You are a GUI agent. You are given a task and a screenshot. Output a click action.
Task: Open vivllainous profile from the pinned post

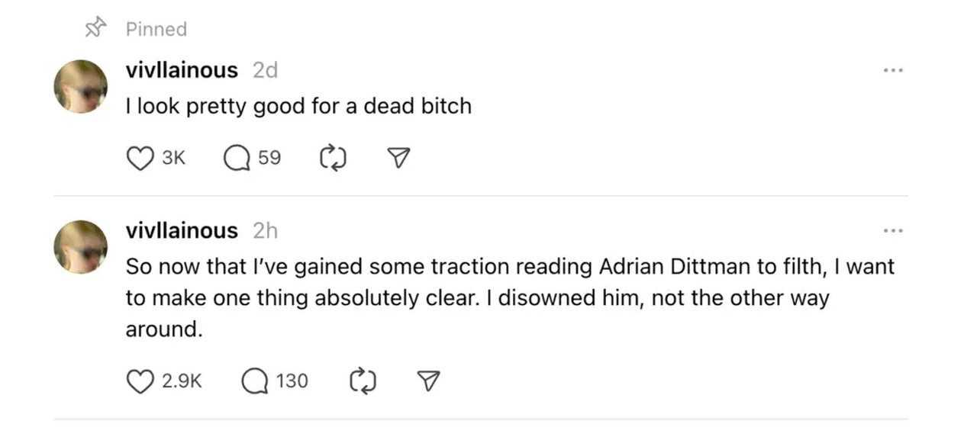click(182, 70)
